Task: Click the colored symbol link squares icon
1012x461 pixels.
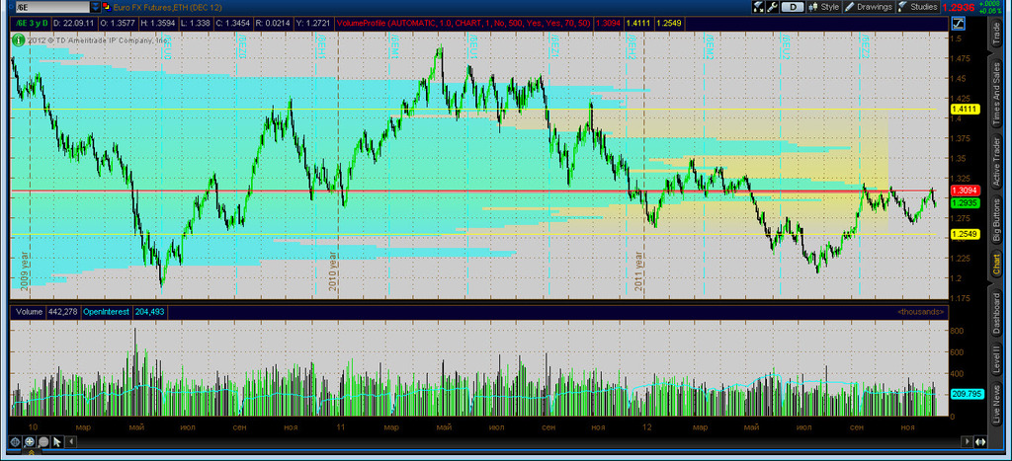Action: (107, 7)
